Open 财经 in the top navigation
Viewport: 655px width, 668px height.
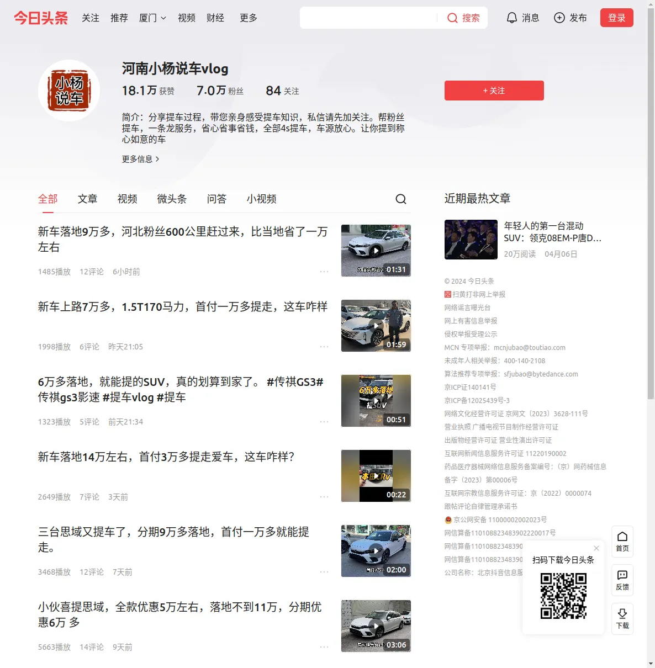tap(215, 18)
